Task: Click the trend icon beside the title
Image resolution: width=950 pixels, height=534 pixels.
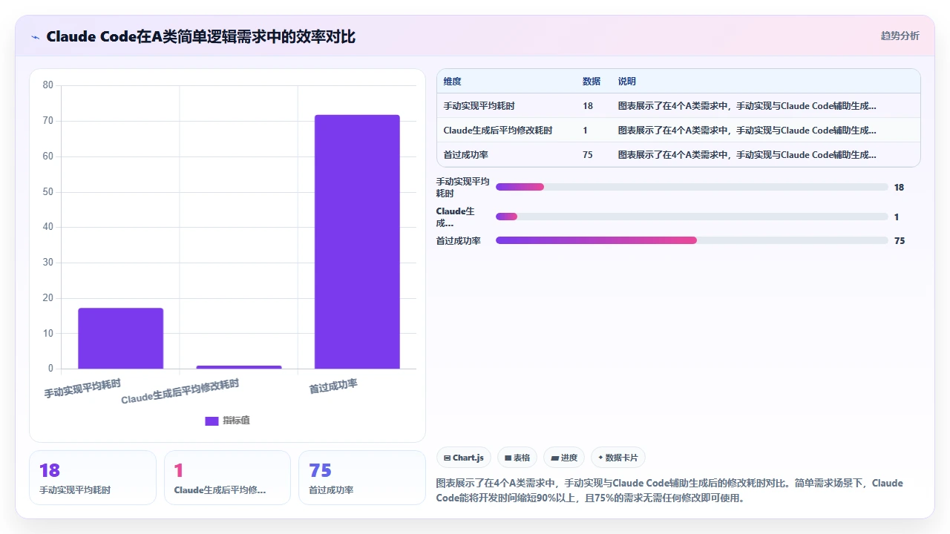Action: point(35,36)
